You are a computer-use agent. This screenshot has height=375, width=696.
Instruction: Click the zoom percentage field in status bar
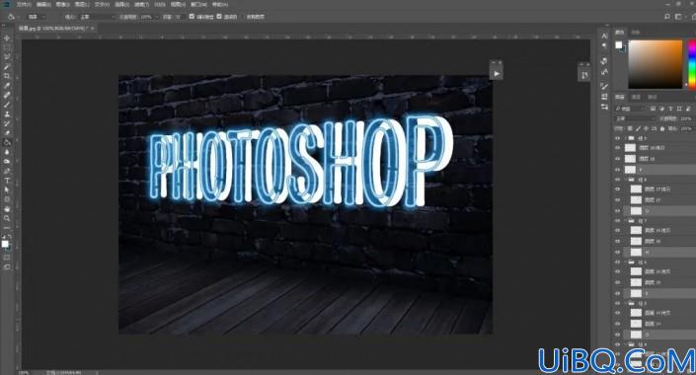click(24, 372)
